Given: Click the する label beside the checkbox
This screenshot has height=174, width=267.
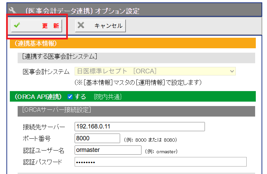Looking at the screenshot, I should (x=80, y=97).
